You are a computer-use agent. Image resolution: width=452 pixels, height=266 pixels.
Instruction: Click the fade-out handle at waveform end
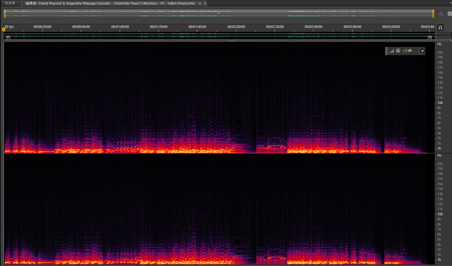coord(429,38)
